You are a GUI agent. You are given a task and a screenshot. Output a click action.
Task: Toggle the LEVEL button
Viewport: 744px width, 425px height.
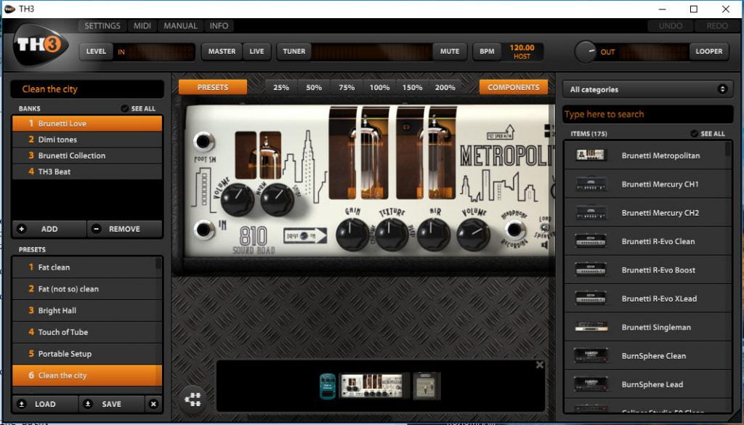(96, 52)
